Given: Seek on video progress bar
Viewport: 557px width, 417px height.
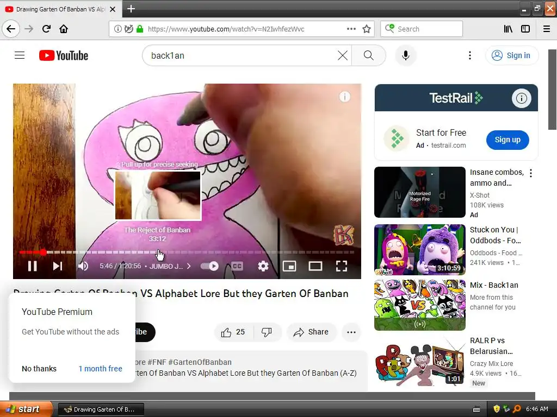Looking at the screenshot, I should click(187, 252).
